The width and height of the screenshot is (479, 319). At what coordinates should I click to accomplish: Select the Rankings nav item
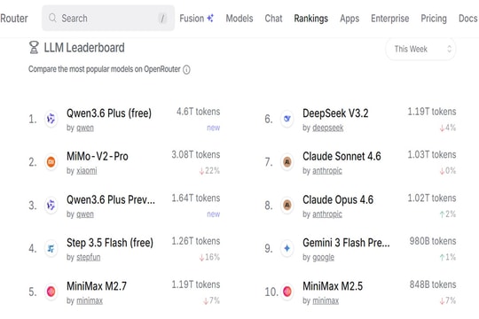click(x=311, y=19)
